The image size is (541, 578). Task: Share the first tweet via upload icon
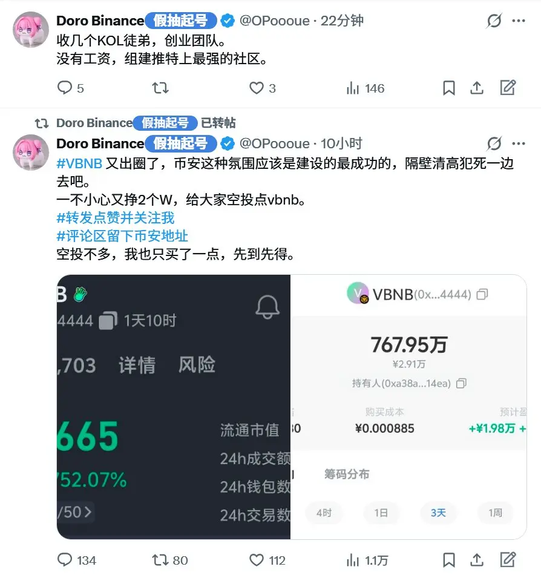click(x=477, y=88)
